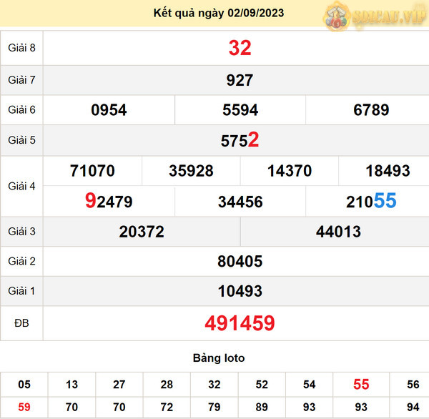Image resolution: width=429 pixels, height=419 pixels.
Task: Click the Giải 3 number 44013
Action: pyautogui.click(x=338, y=232)
